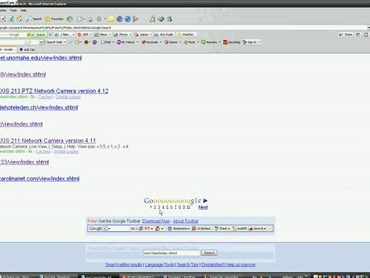Click the Yahoo toolbar search field

pyautogui.click(x=20, y=42)
